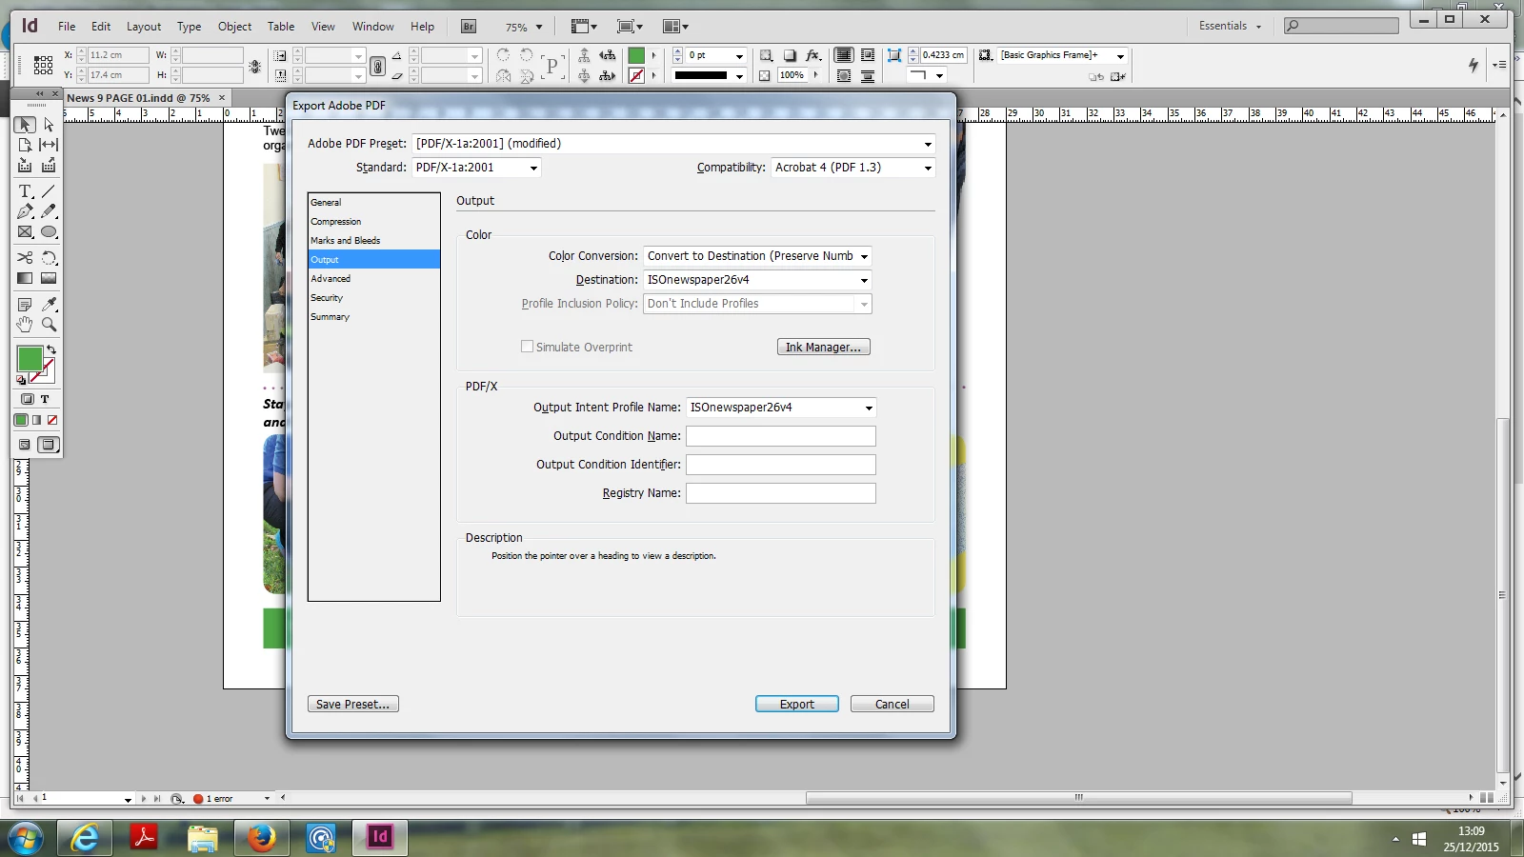
Task: Open Output Intent Profile Name dropdown
Action: click(x=781, y=408)
